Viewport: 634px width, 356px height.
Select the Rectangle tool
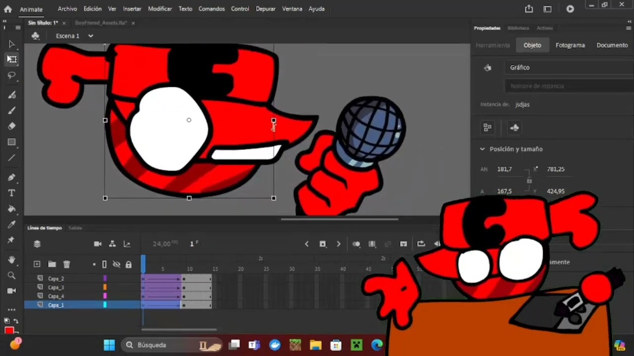point(12,142)
